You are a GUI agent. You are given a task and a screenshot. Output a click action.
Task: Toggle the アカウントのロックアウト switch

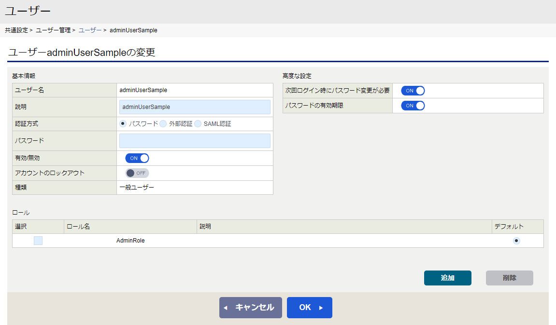coord(137,173)
